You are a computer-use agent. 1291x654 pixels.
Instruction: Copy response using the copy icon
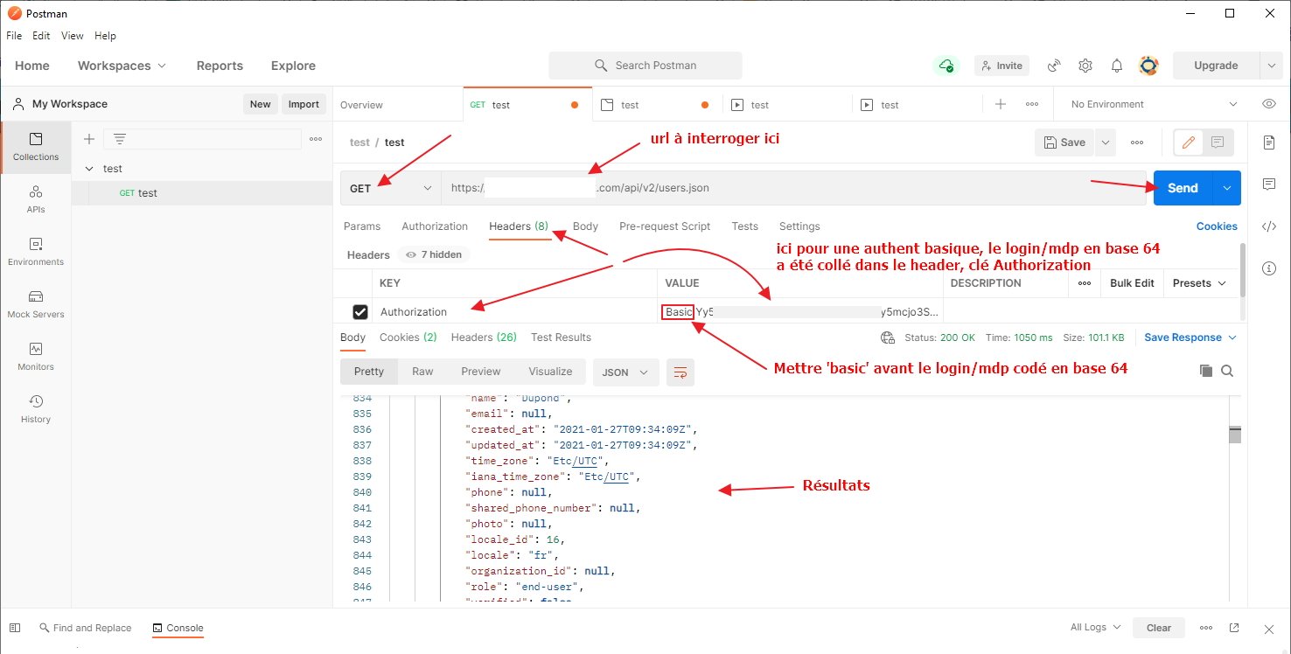(1206, 371)
